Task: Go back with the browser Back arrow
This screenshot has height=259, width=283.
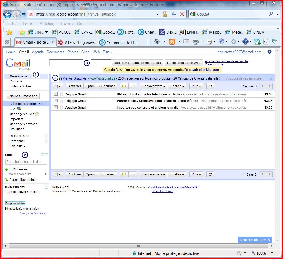Action: click(7, 14)
